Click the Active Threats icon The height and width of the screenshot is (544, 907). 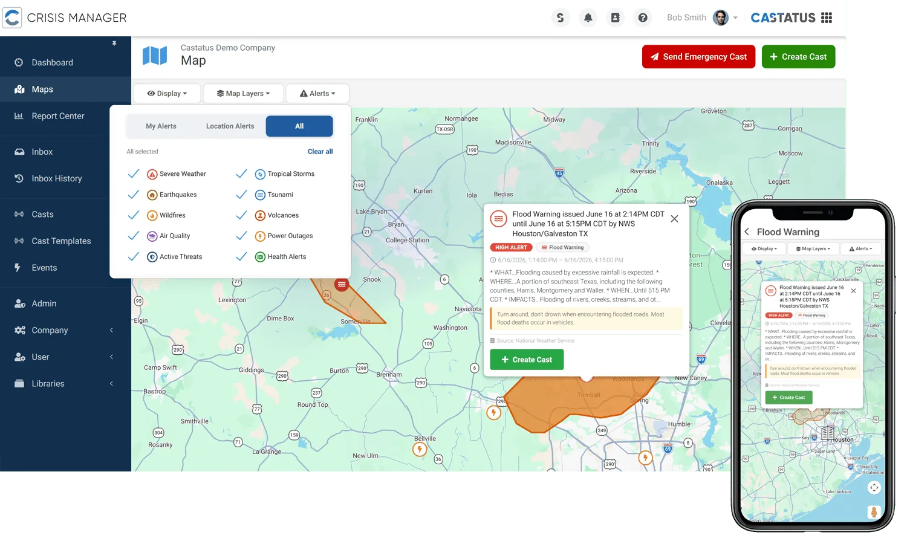(x=152, y=257)
